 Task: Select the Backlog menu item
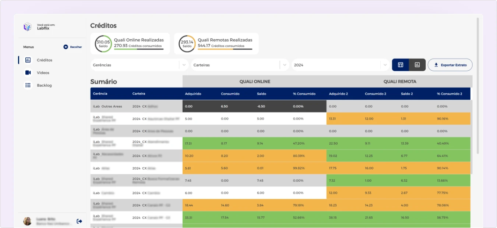[44, 85]
